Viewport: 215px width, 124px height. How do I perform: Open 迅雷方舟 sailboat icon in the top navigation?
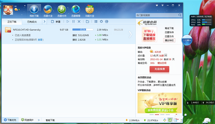(62, 11)
